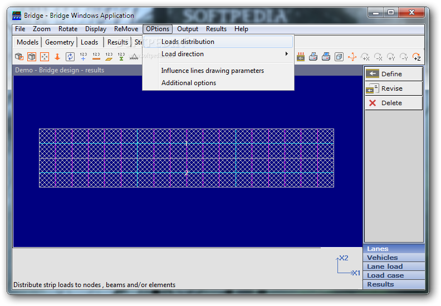The image size is (441, 306).
Task: Rotate about -Y axis icon
Action: click(x=404, y=57)
